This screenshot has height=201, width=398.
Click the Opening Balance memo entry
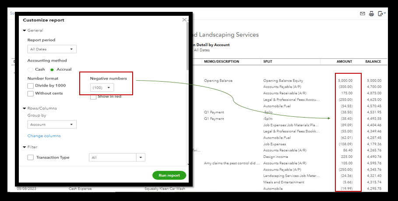pos(218,81)
